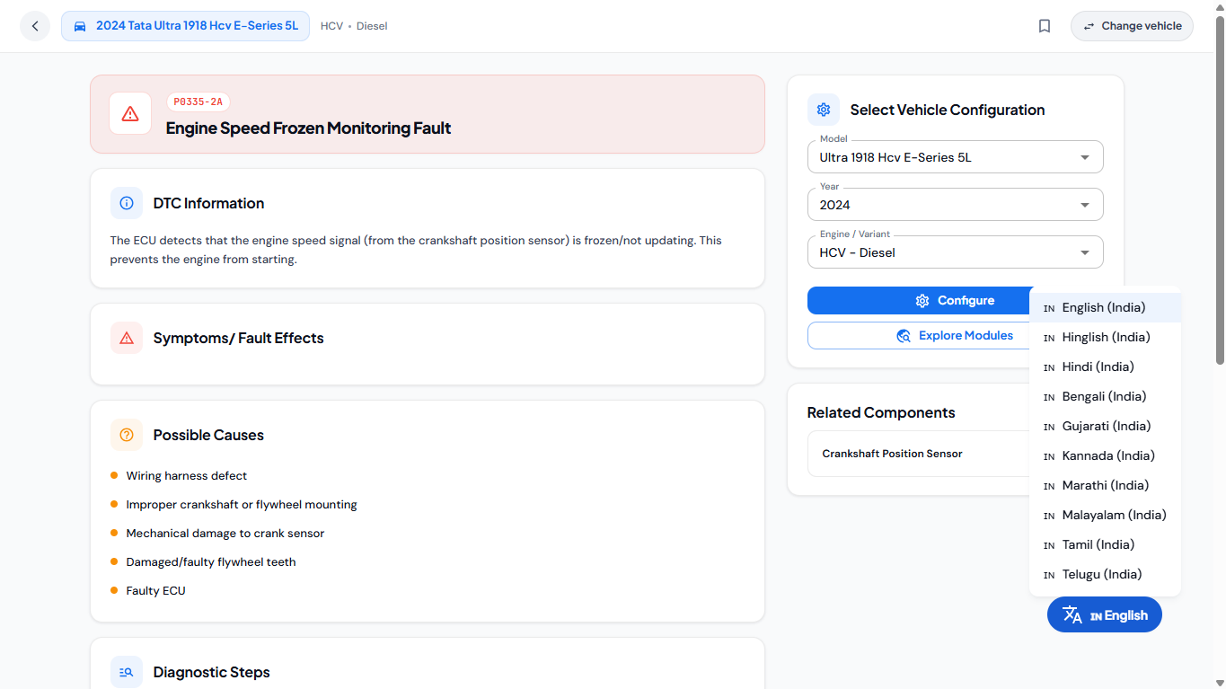Viewport: 1226px width, 689px height.
Task: Click the Diagnostic Steps heading
Action: point(211,672)
